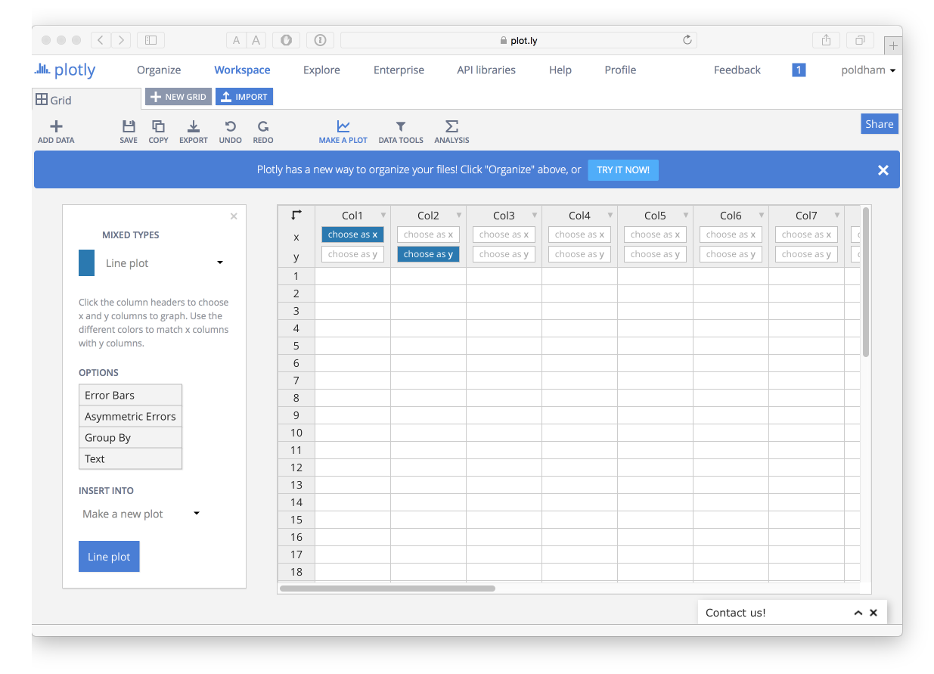934x674 pixels.
Task: Toggle Col2 choose as y
Action: click(x=428, y=254)
